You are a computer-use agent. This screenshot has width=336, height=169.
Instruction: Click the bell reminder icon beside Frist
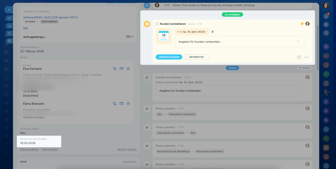coord(213,32)
